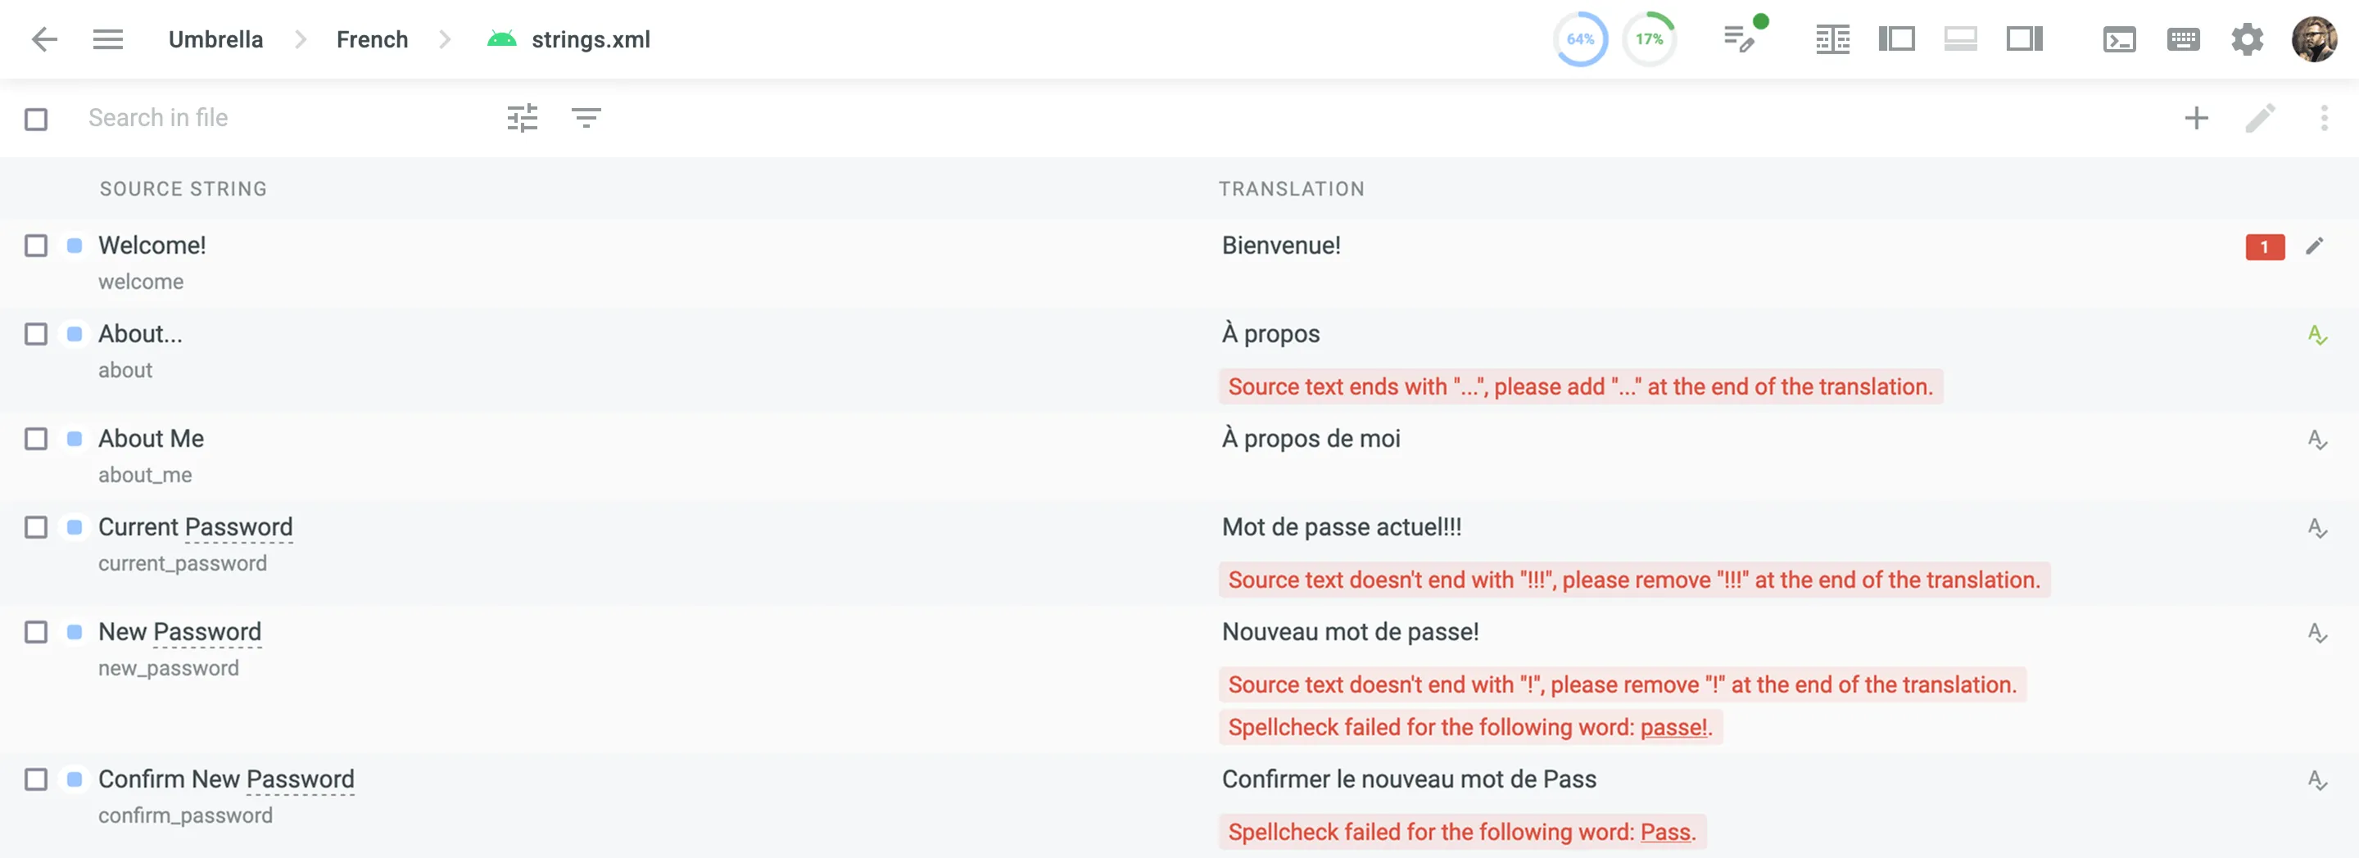Check the 'Welcome!' string checkbox
The height and width of the screenshot is (858, 2359).
[36, 246]
